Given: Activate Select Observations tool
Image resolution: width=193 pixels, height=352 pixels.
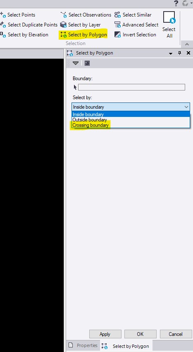Looking at the screenshot, I should point(86,15).
